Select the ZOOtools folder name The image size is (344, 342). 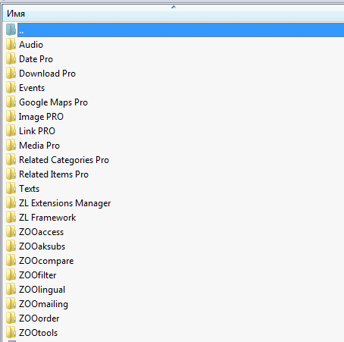[x=39, y=333]
